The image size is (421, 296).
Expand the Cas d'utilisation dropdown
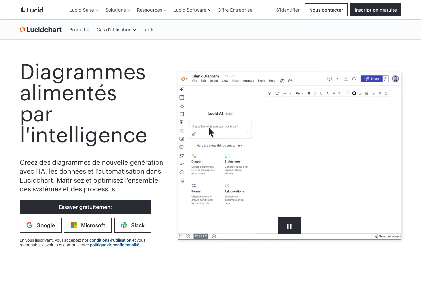click(116, 30)
